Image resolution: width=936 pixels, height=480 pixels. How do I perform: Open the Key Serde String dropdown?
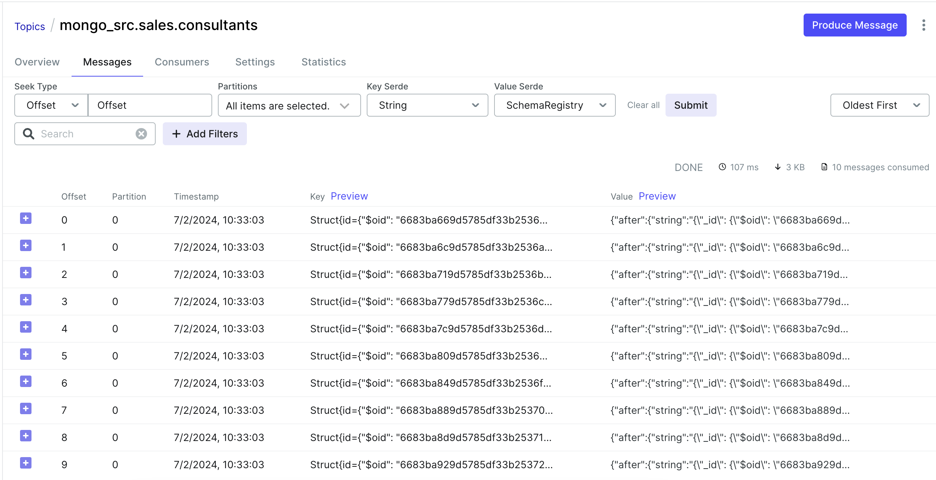(x=427, y=106)
